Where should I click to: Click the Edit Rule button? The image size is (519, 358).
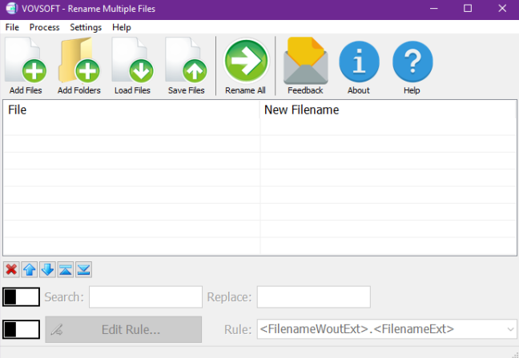tap(123, 329)
